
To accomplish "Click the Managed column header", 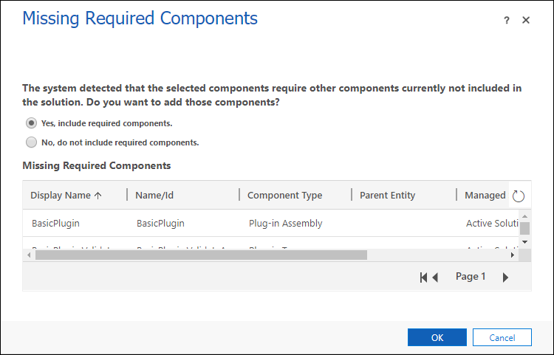I will pos(485,196).
